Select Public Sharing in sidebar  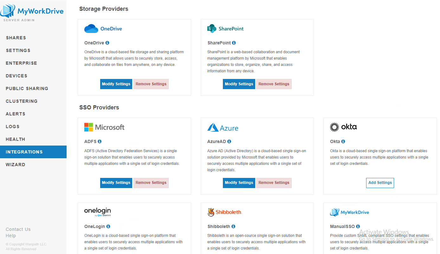[x=27, y=88]
